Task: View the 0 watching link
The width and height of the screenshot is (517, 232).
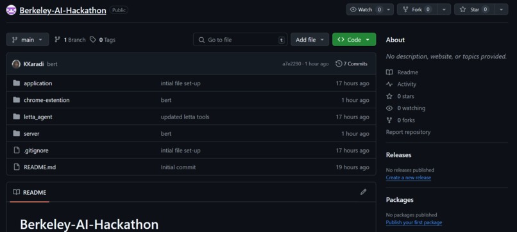Action: pos(406,108)
